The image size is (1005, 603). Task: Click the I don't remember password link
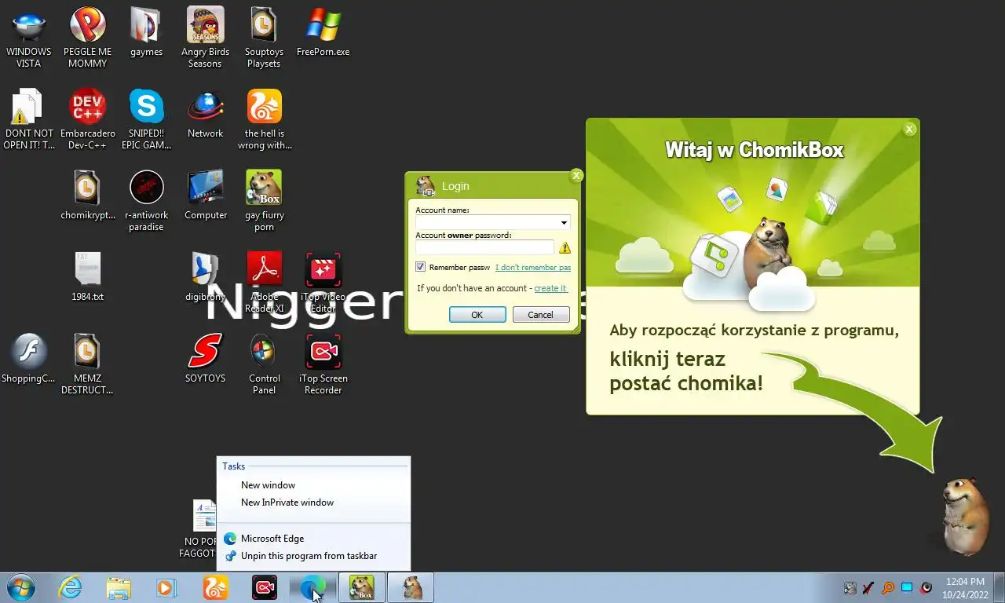533,268
